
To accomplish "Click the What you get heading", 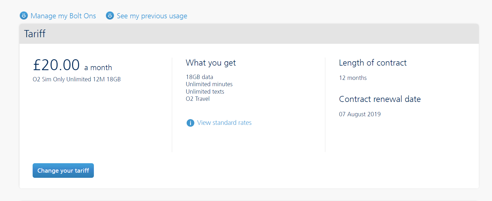I will 211,63.
